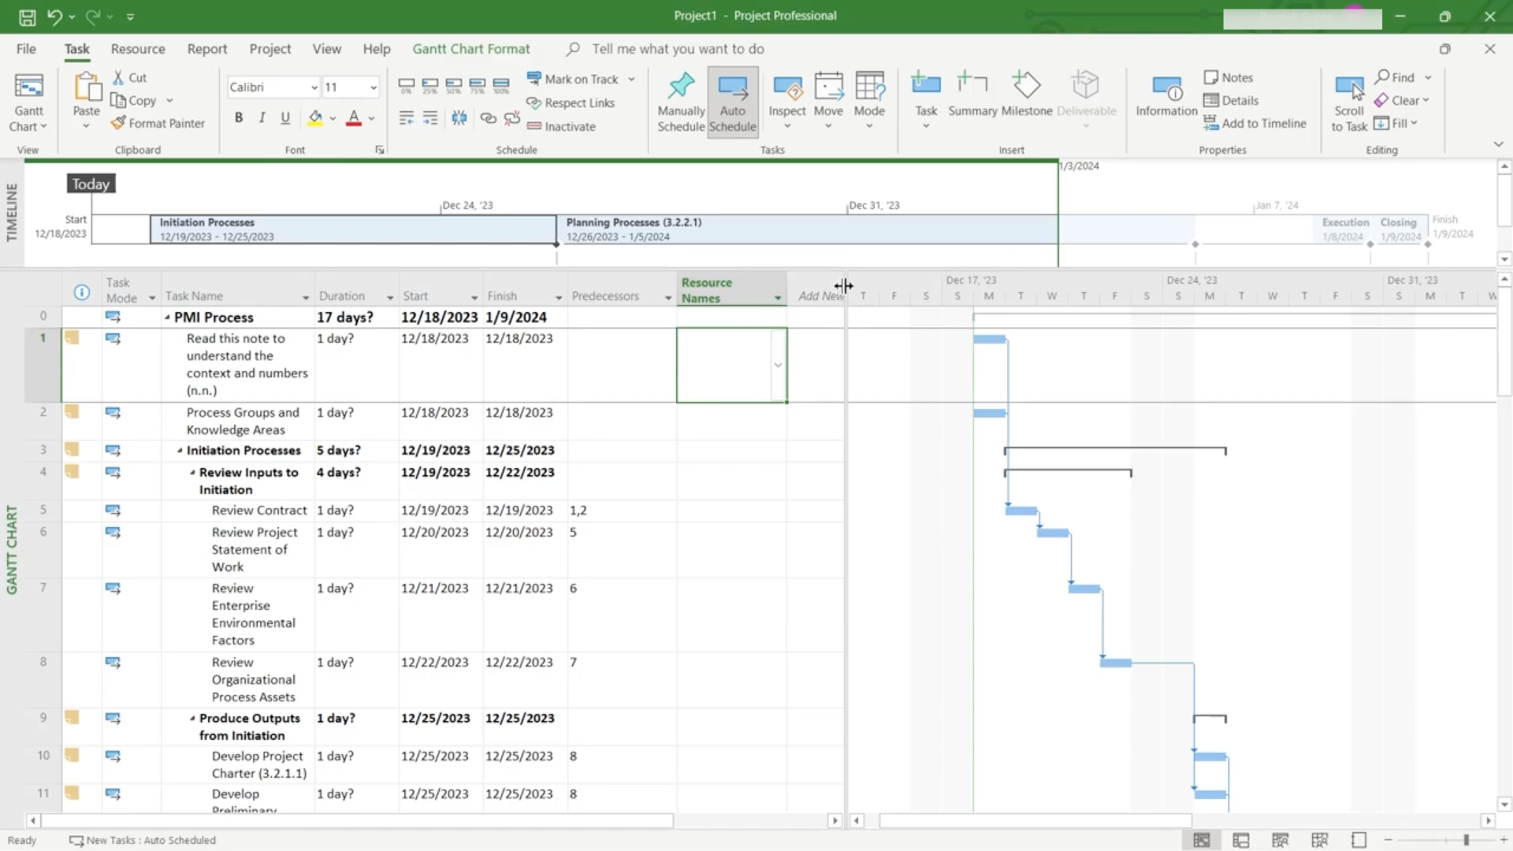Toggle Auto Schedule mode

tap(732, 102)
